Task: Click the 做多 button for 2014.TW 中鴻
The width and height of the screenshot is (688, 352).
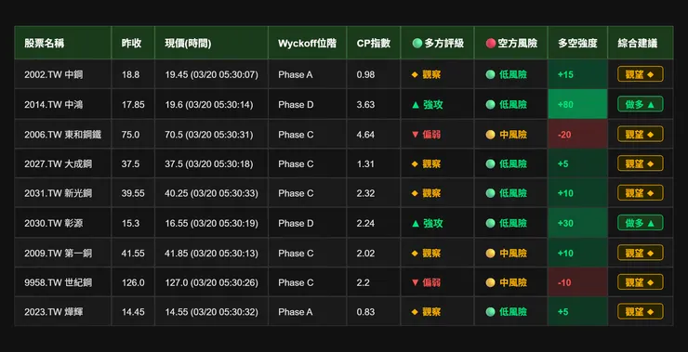Action: (x=641, y=104)
